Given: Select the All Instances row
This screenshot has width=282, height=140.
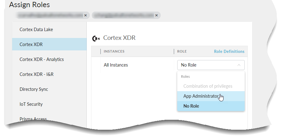Looking at the screenshot, I should click(x=116, y=65).
